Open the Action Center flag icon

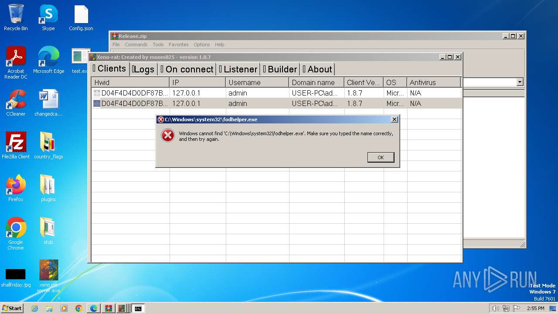click(x=517, y=308)
